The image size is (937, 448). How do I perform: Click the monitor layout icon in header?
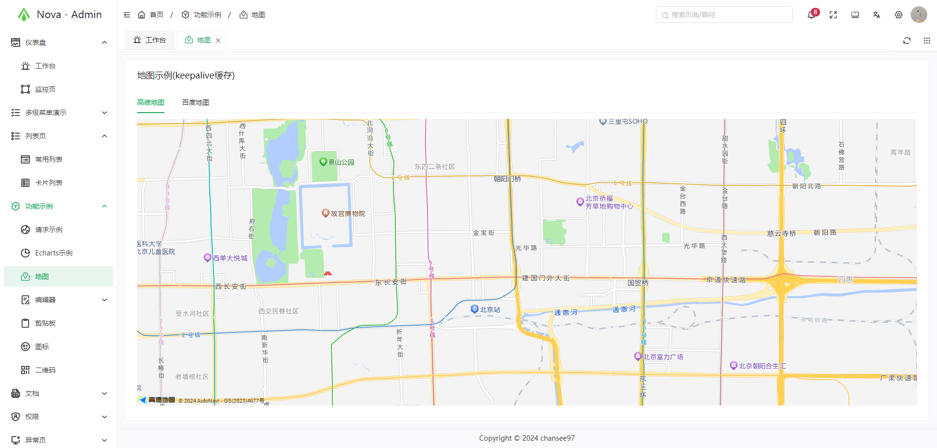pyautogui.click(x=855, y=15)
